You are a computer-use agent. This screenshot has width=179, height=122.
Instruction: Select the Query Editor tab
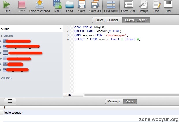coord(136,20)
